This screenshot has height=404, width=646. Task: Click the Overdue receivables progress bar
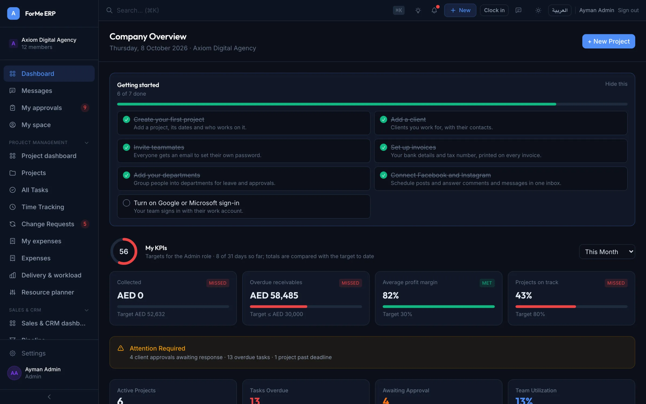coord(306,307)
